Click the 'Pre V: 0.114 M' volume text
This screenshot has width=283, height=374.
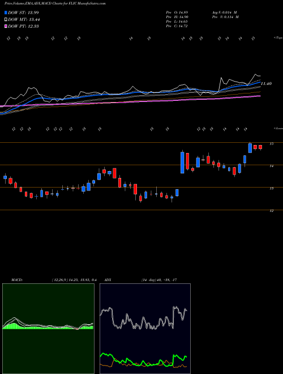pos(226,17)
